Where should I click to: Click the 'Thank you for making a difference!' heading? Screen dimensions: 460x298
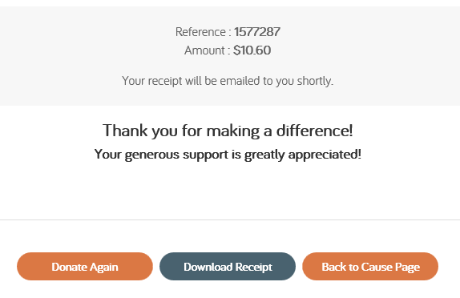point(228,131)
